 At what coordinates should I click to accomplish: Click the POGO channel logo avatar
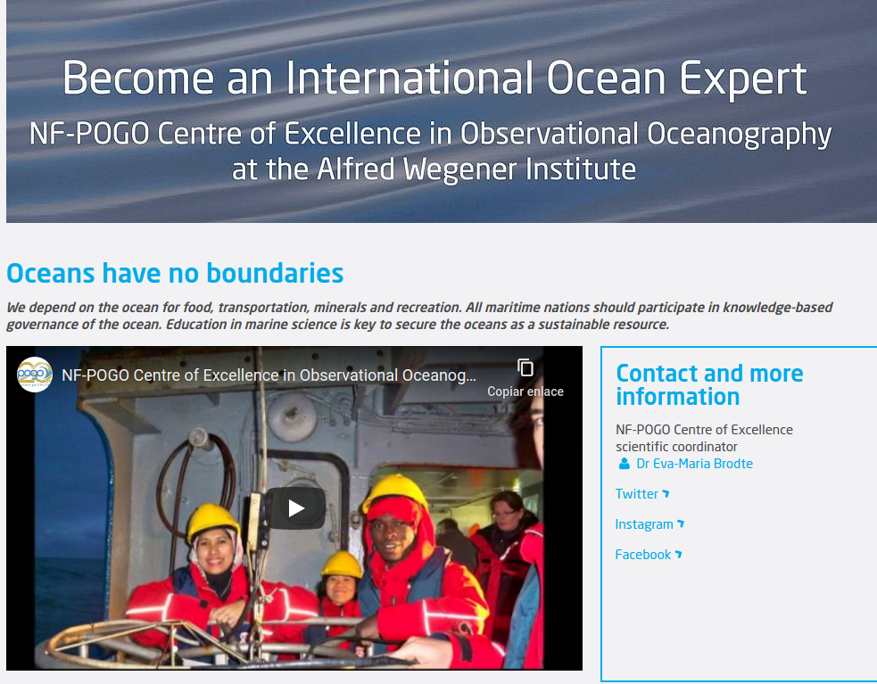(x=35, y=375)
